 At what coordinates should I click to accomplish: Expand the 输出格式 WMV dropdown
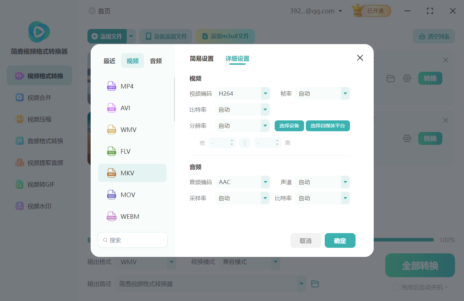click(x=146, y=262)
